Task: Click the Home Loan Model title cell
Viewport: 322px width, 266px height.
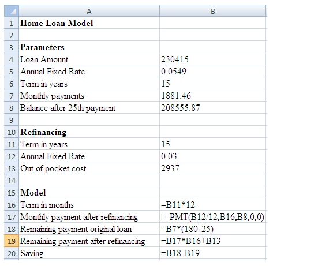Action: 89,23
